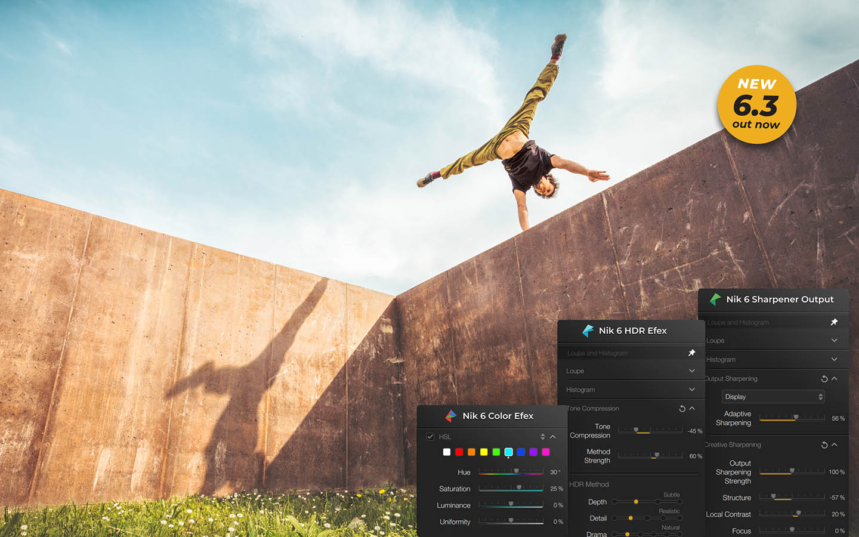Reset the Tone Compression section
Viewport: 859px width, 537px height.
pos(682,409)
